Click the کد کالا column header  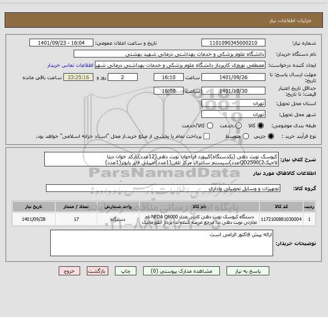tap(281, 206)
